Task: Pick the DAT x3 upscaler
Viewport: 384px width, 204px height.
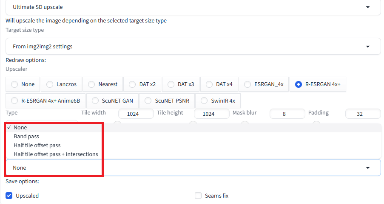Action: 171,84
